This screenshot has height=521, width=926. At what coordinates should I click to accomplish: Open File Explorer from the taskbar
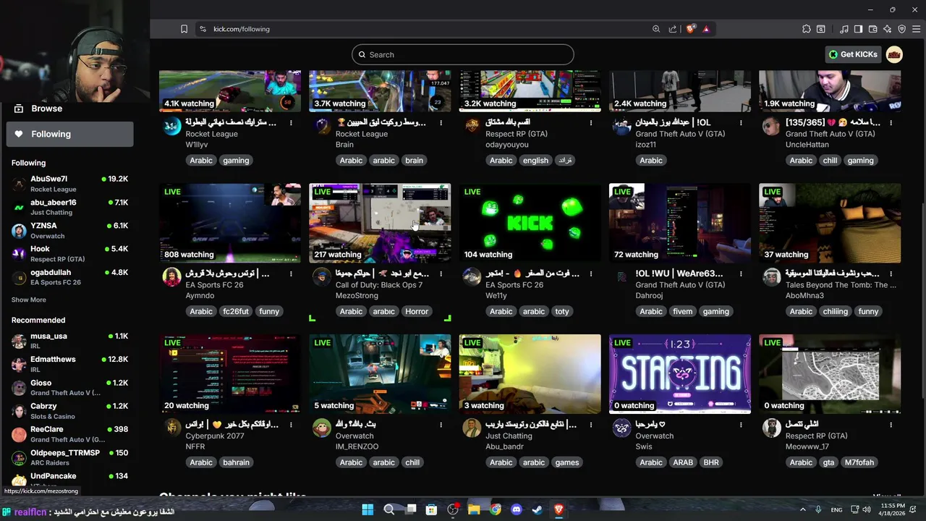point(474,509)
